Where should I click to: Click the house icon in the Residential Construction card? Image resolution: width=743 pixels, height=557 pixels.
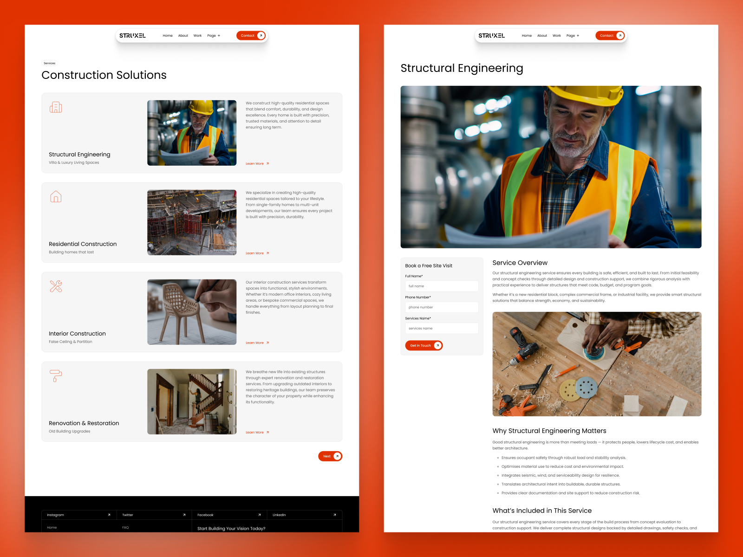point(56,197)
